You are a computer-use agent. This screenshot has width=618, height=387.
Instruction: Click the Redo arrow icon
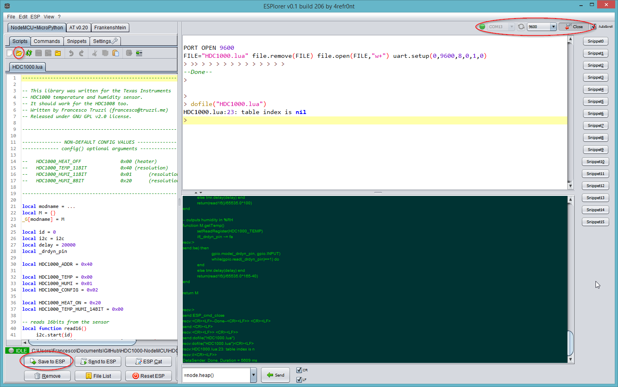81,53
